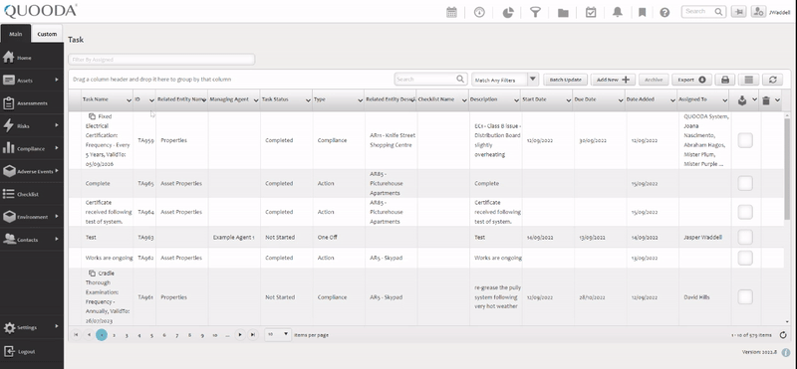Open the folder documents icon
This screenshot has width=797, height=369.
tap(563, 13)
